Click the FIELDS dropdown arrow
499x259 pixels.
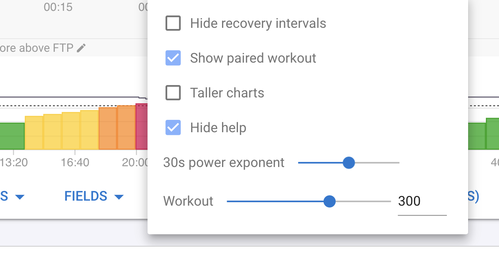tap(119, 197)
